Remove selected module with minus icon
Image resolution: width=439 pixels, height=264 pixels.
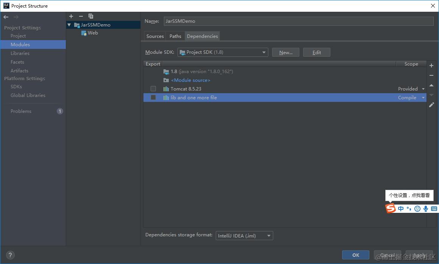[x=81, y=16]
